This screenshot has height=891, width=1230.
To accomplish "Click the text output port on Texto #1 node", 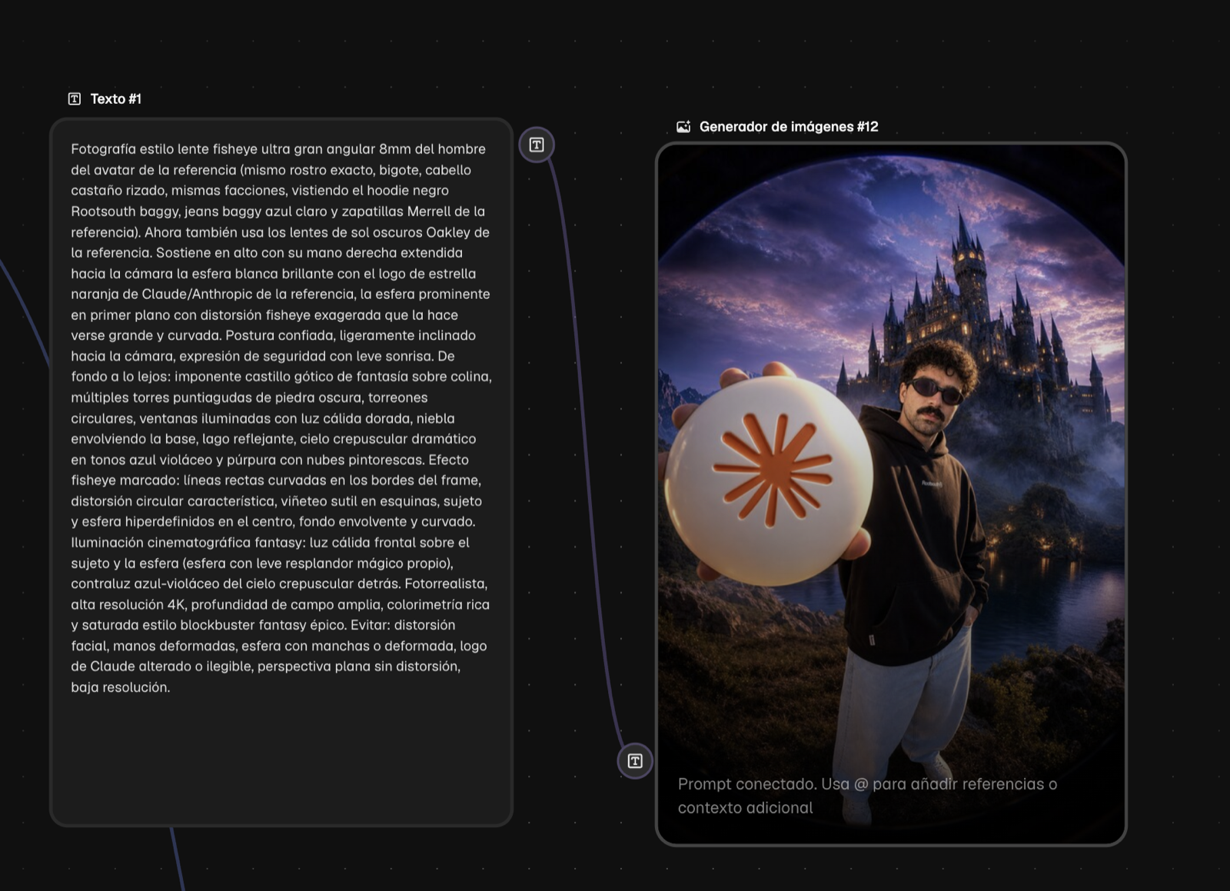I will 537,145.
